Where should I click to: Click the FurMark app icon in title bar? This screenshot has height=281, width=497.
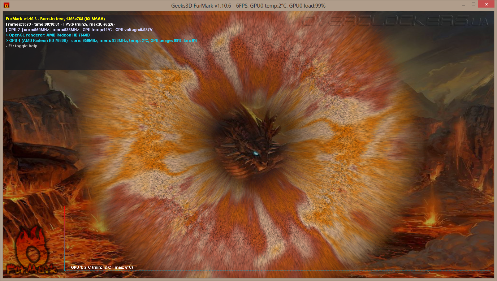(6, 5)
